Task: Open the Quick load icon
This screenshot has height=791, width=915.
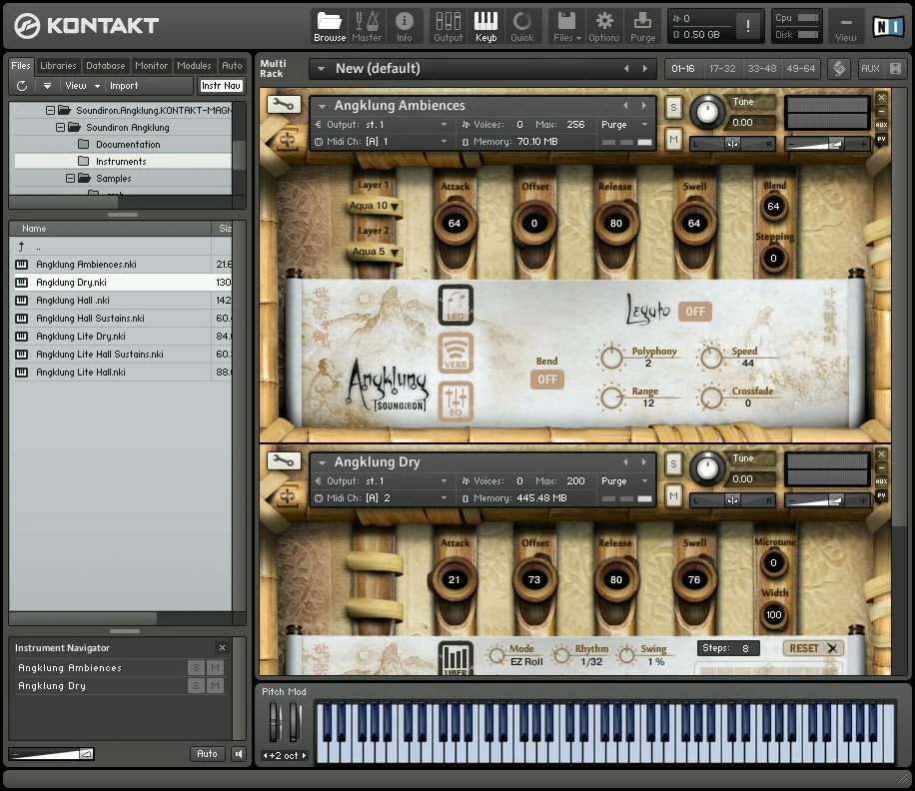Action: pos(522,27)
